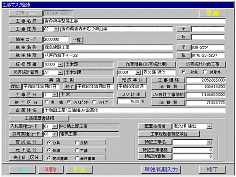Click the 開始 start date field
Screen dimensions: 236x177
[41, 87]
